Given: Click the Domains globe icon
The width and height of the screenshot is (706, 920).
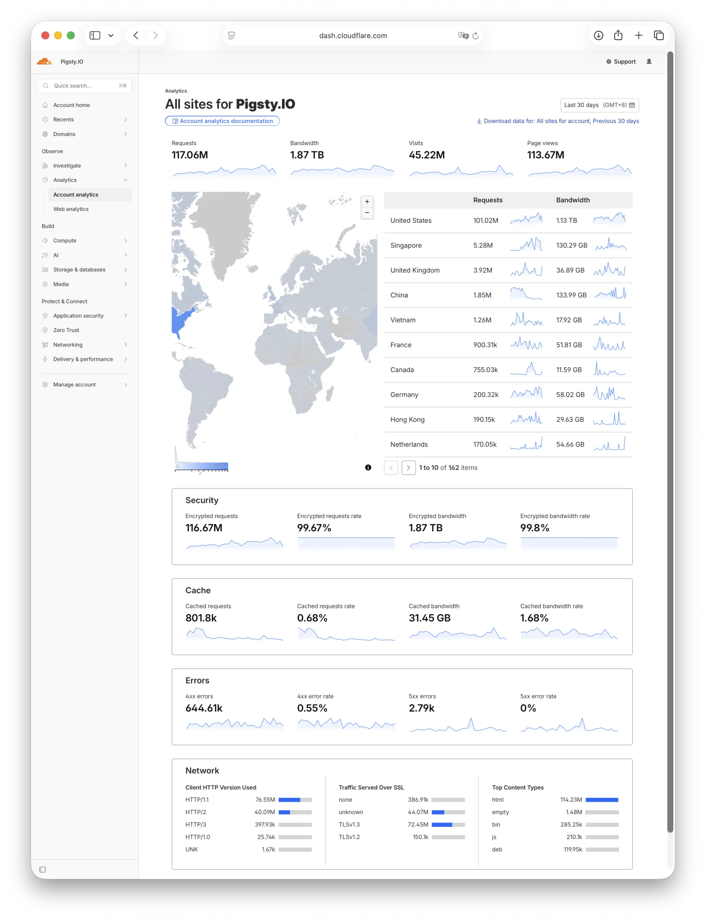Looking at the screenshot, I should [x=45, y=134].
